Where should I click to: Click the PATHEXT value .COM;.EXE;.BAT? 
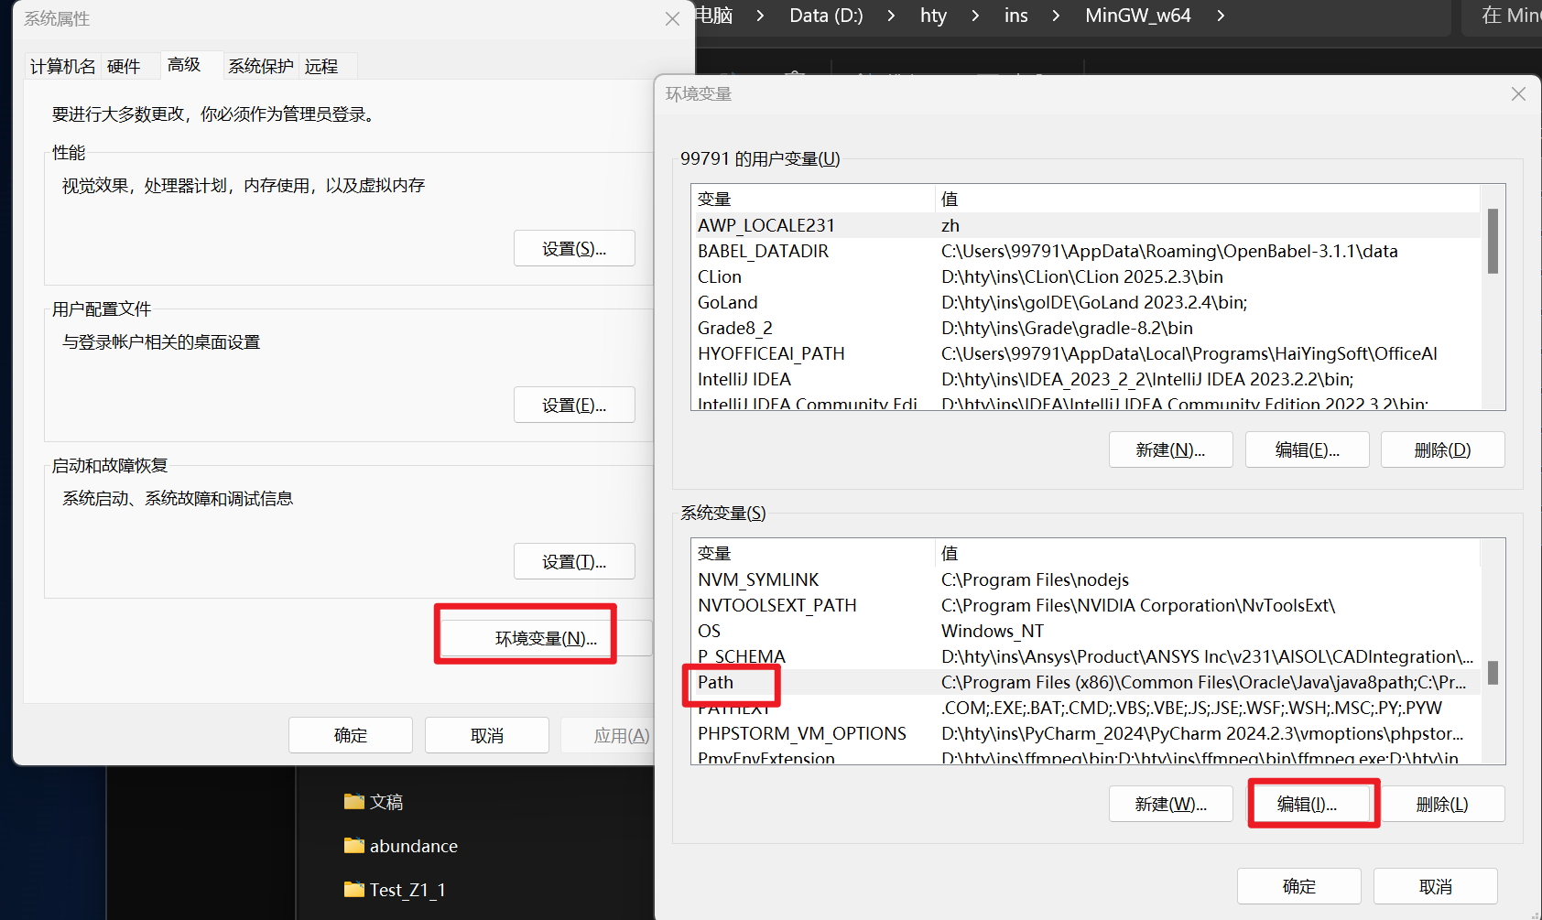(1191, 708)
